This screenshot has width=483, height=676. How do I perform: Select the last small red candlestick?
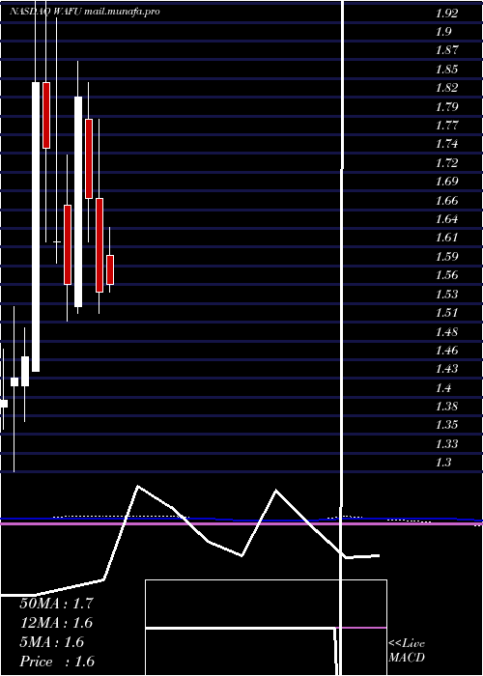(110, 269)
